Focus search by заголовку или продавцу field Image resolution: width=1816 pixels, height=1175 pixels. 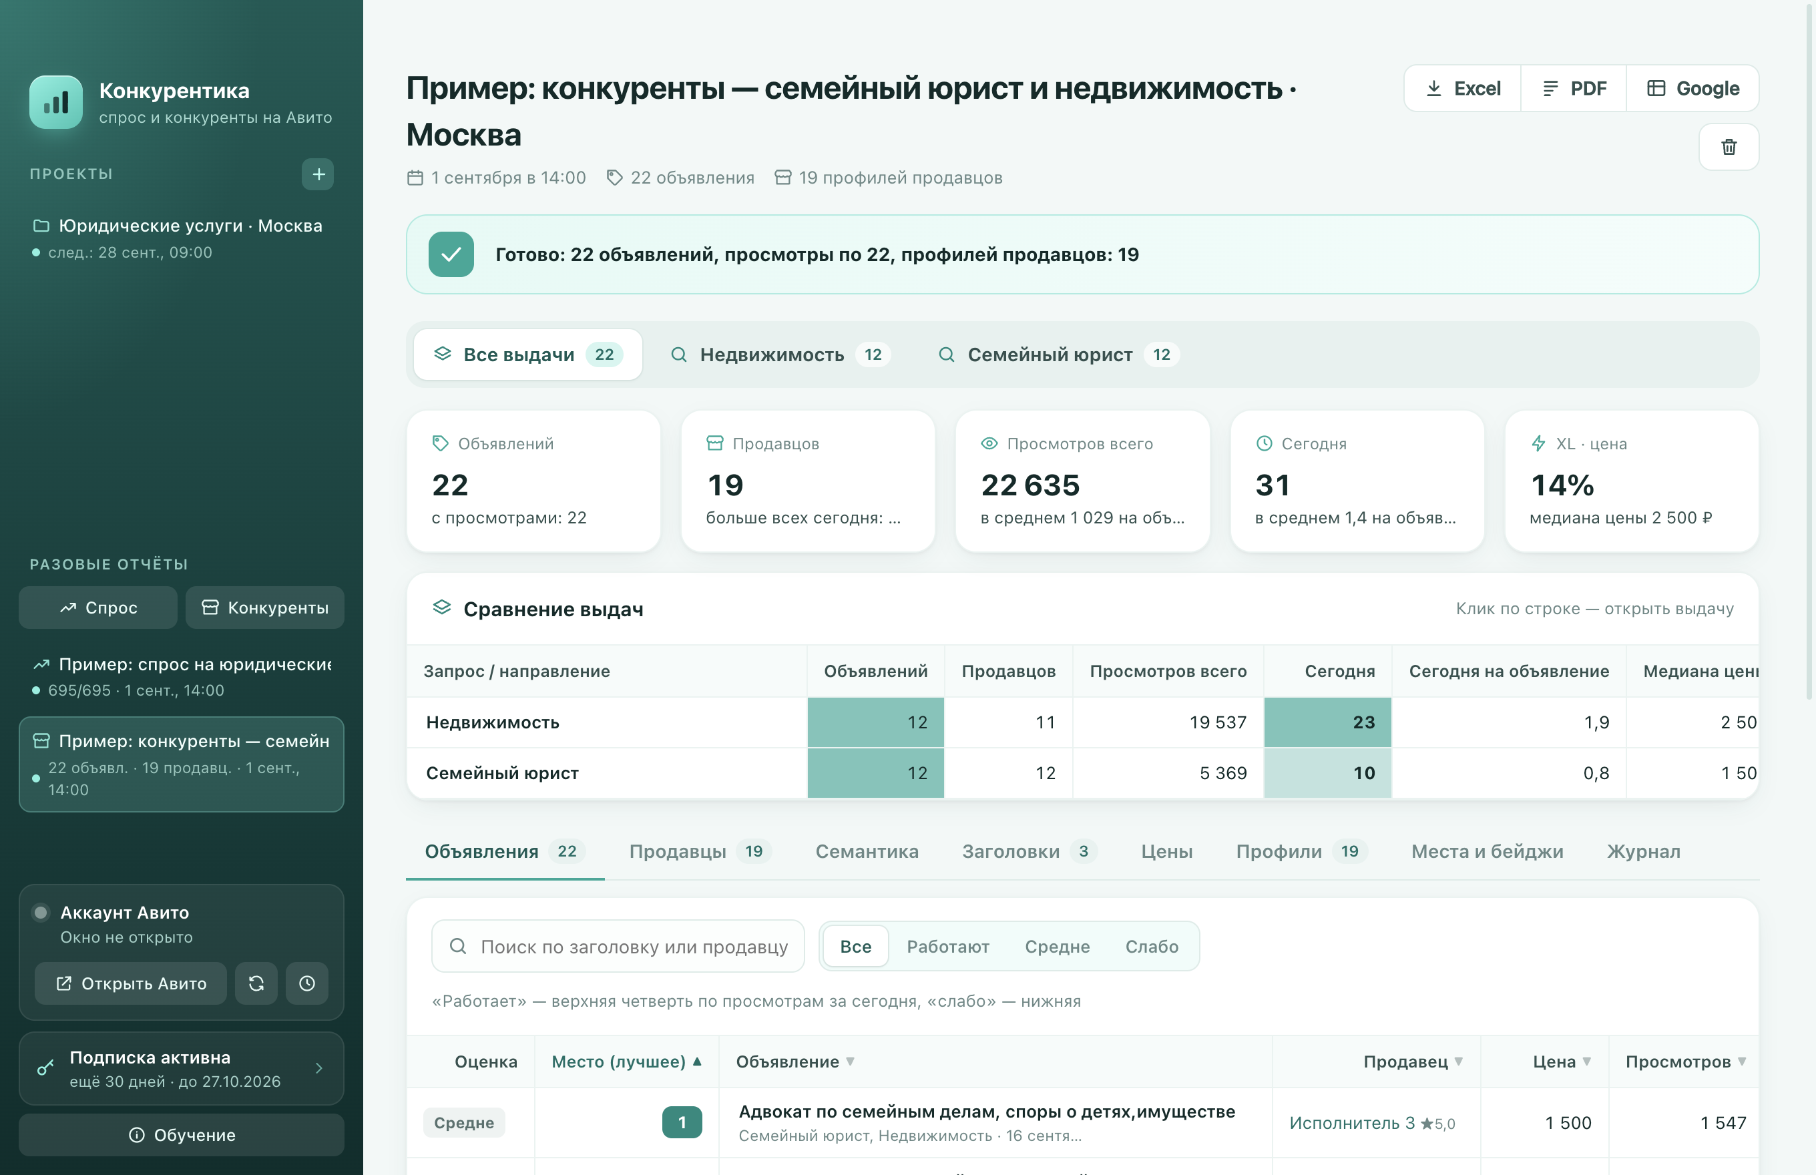tap(618, 946)
